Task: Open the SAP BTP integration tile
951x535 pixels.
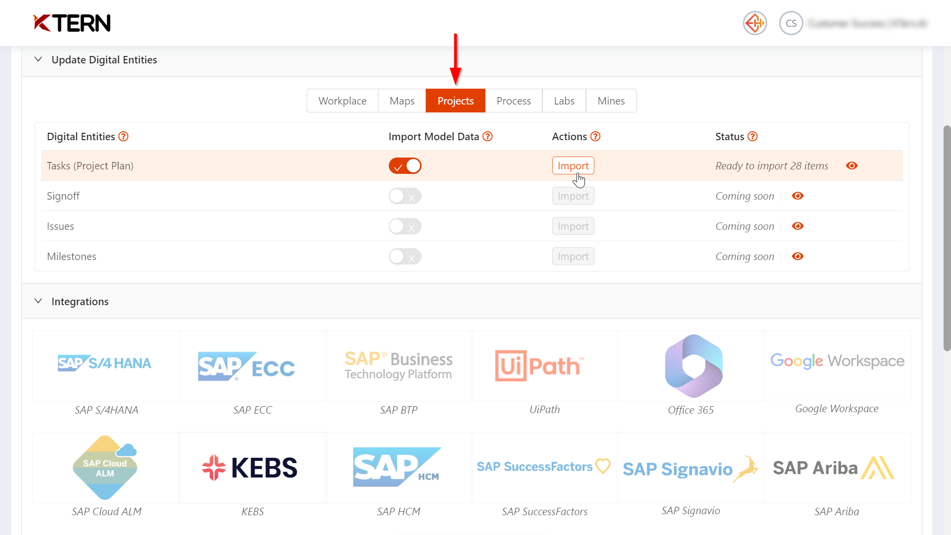Action: click(398, 366)
